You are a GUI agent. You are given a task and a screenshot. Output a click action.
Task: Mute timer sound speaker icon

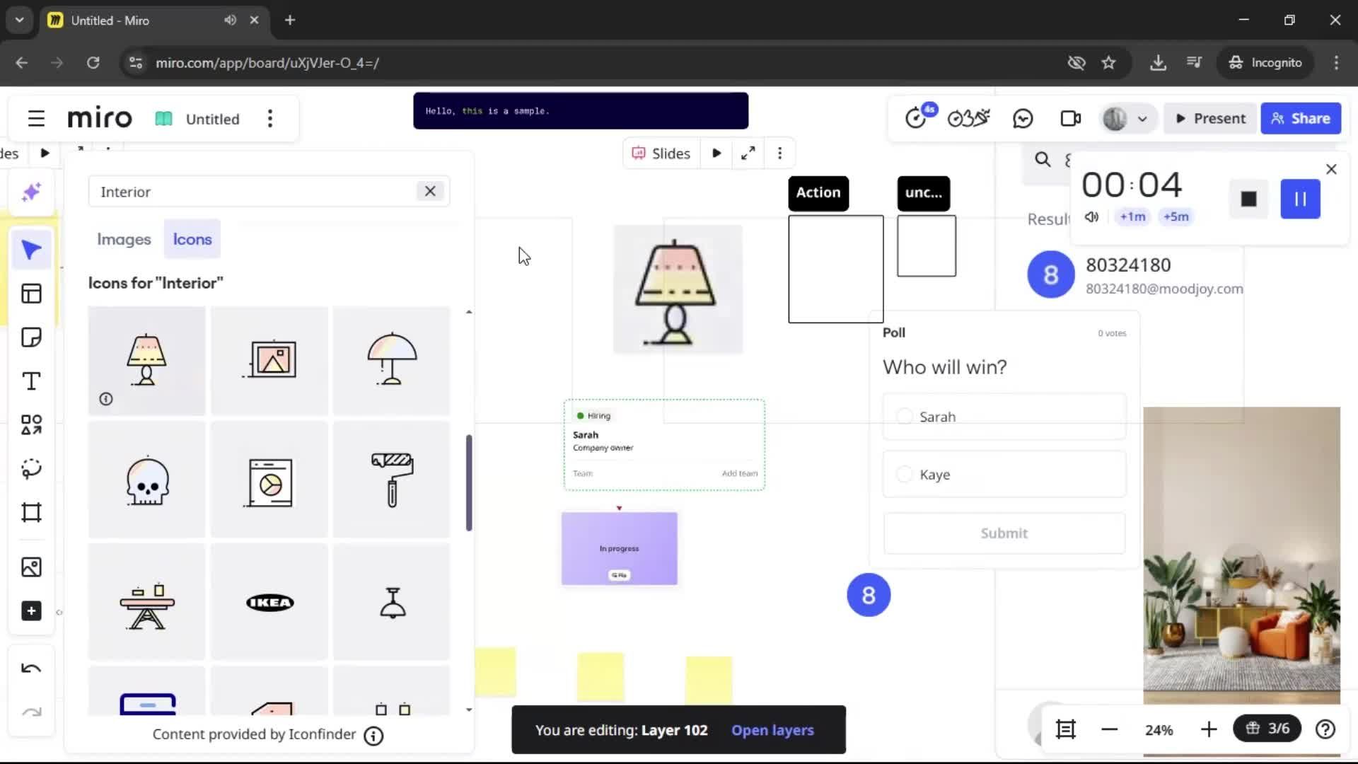coord(1091,216)
